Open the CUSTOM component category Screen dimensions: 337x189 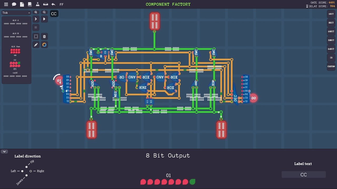click(331, 66)
